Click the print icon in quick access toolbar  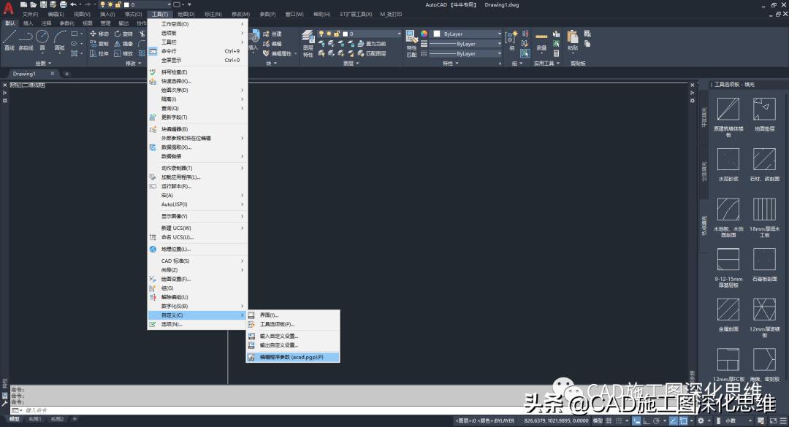[x=63, y=4]
